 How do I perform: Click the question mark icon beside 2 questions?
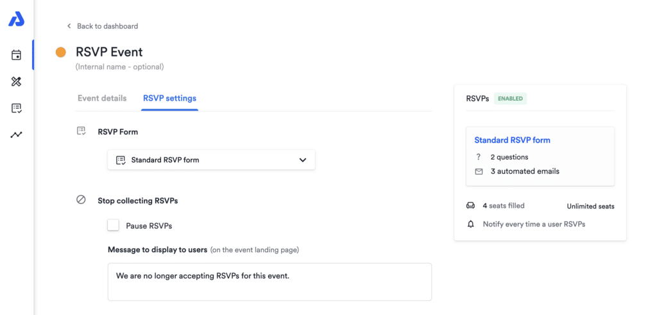click(479, 157)
